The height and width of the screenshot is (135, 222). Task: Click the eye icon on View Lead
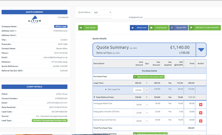click(x=133, y=28)
